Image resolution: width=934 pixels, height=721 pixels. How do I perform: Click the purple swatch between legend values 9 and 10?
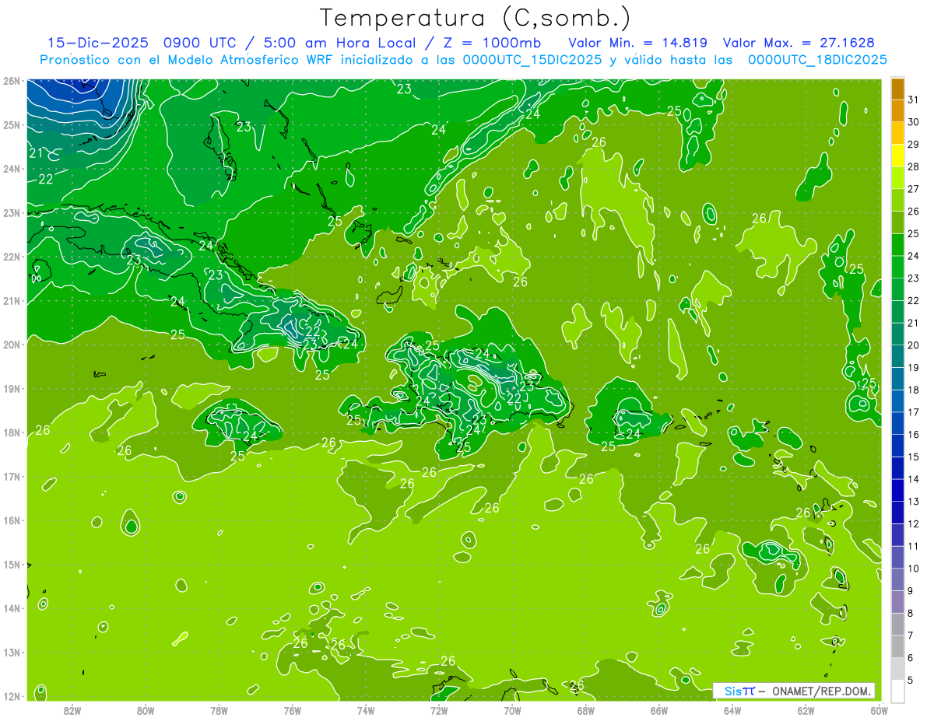tap(898, 579)
